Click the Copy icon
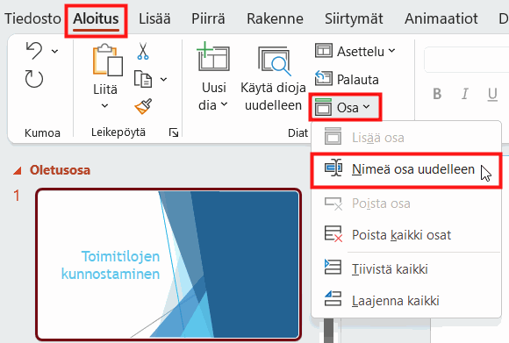Image resolution: width=509 pixels, height=343 pixels. pyautogui.click(x=143, y=79)
